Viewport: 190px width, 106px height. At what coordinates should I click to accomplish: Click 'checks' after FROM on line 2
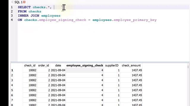coord(35,11)
